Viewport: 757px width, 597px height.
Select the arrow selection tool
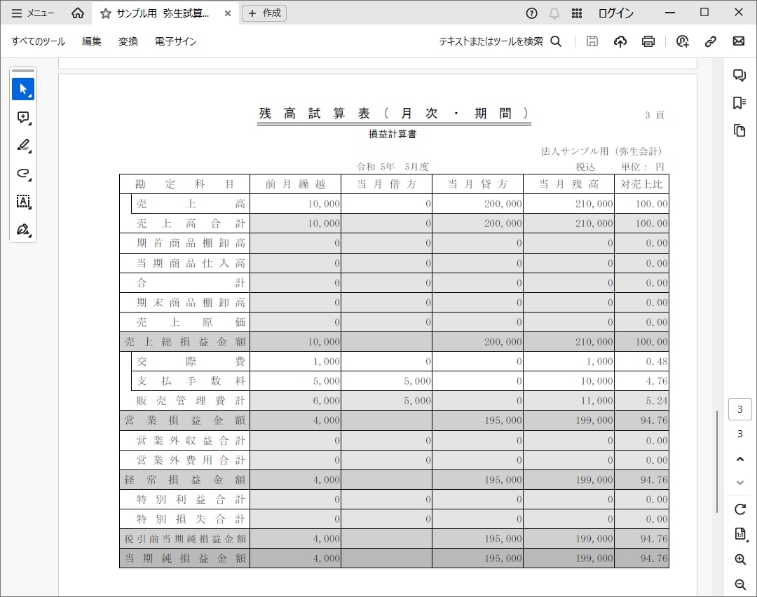[x=23, y=89]
